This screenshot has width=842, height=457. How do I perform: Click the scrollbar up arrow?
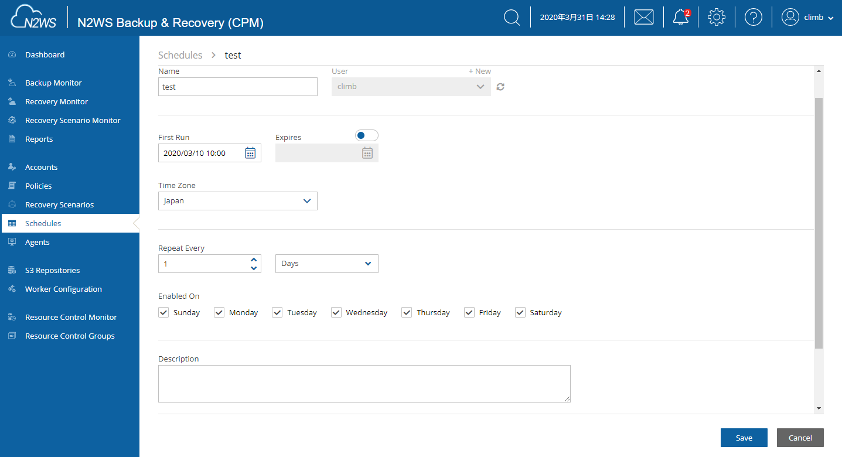(x=819, y=71)
